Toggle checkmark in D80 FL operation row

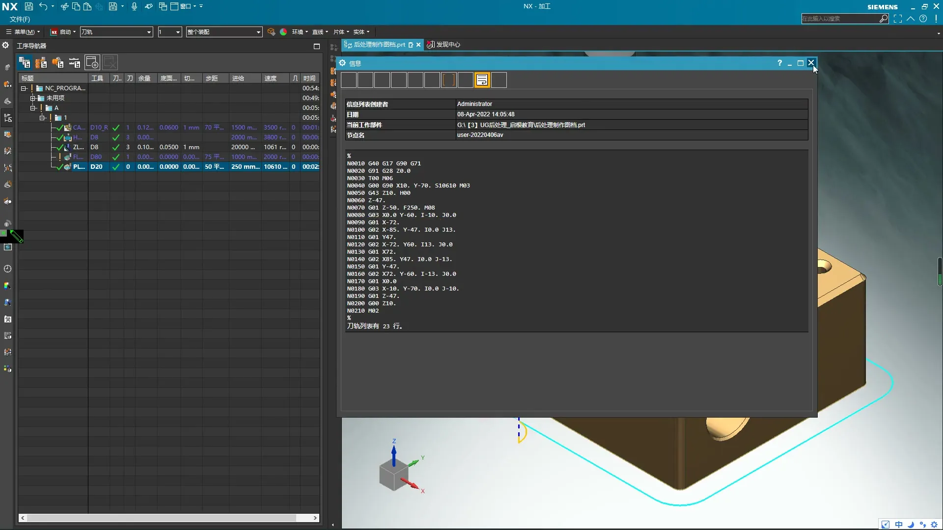(116, 157)
